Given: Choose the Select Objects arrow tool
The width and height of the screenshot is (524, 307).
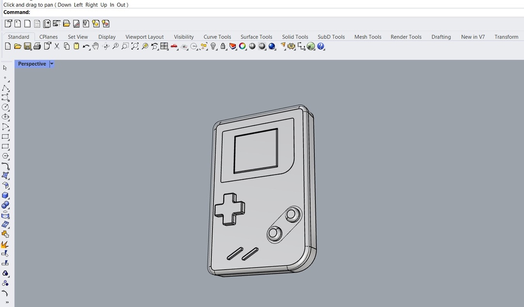Looking at the screenshot, I should click(5, 68).
